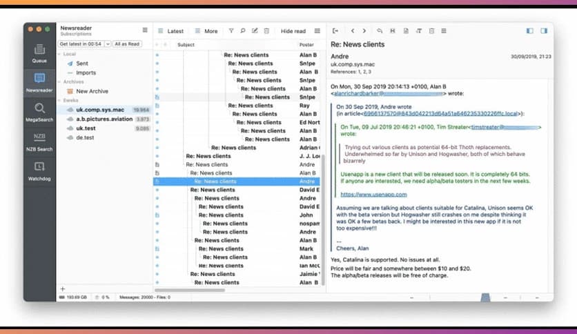Click the disk space icon in status bar
This screenshot has width=577, height=334.
62,297
